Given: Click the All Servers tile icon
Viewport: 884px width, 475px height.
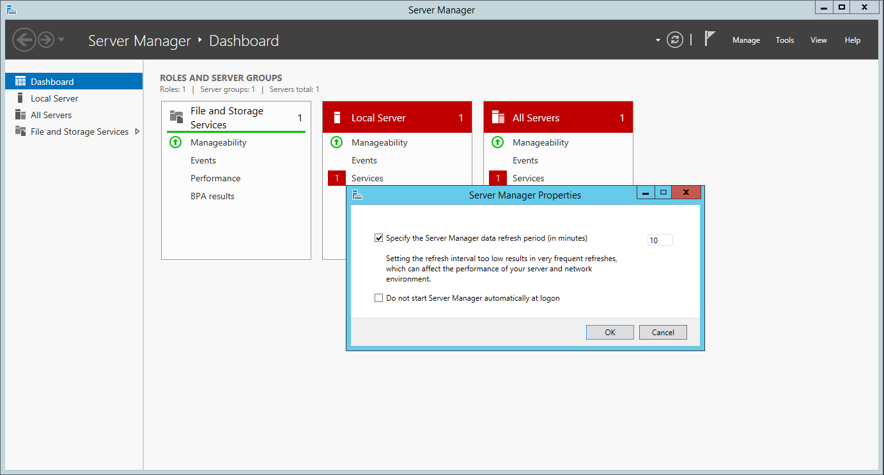Looking at the screenshot, I should click(x=498, y=117).
